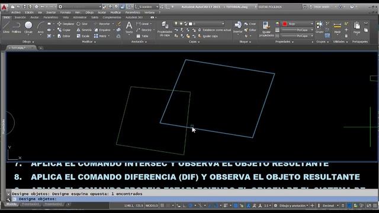Click the Lineal dimension tool

coord(143,24)
